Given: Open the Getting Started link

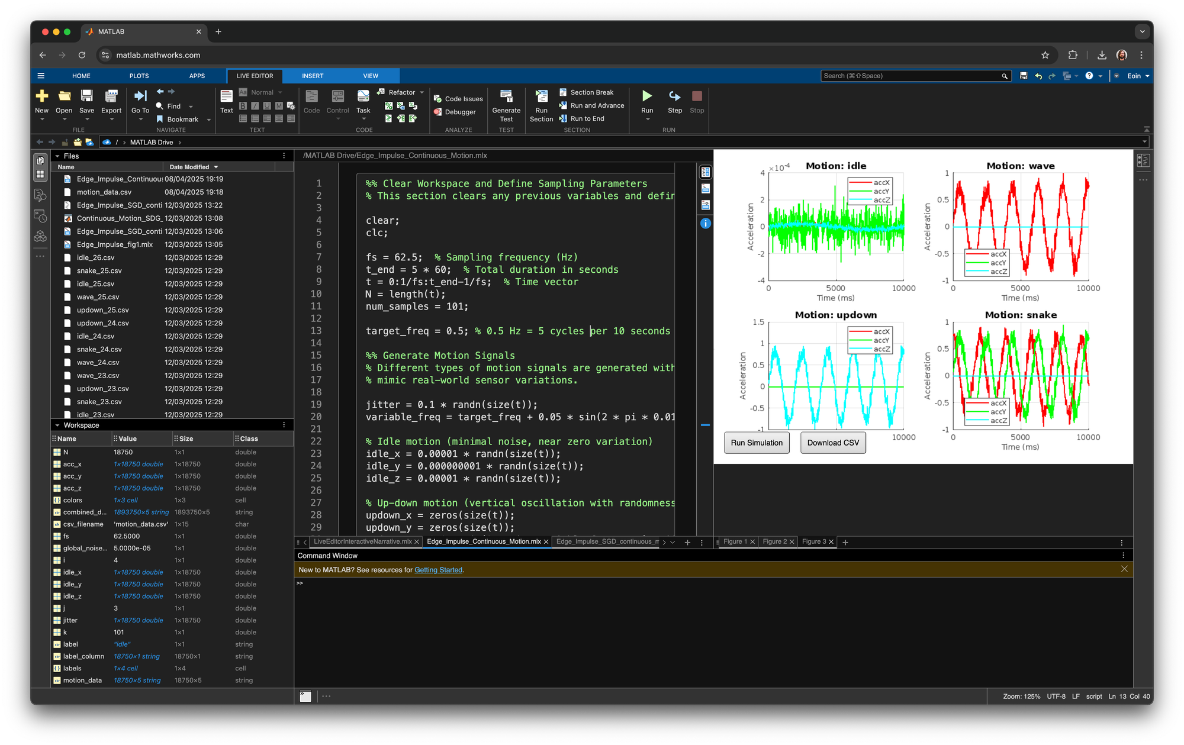Looking at the screenshot, I should coord(438,570).
